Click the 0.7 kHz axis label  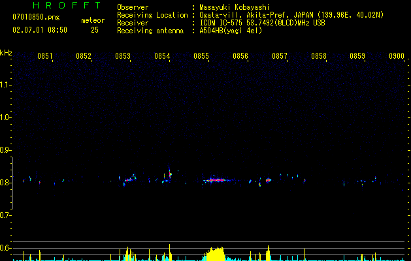click(5, 215)
